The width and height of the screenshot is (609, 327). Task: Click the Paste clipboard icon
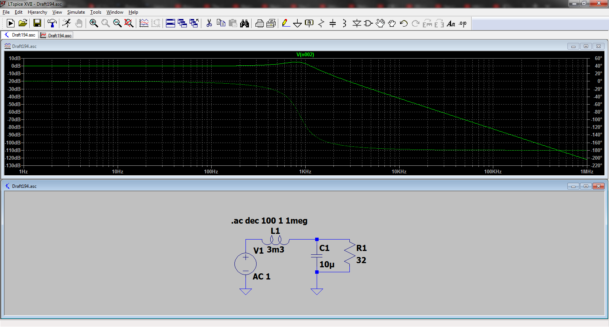point(233,23)
